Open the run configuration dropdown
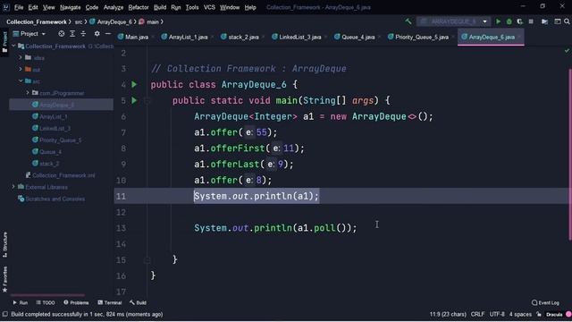572x322 pixels. coord(453,21)
